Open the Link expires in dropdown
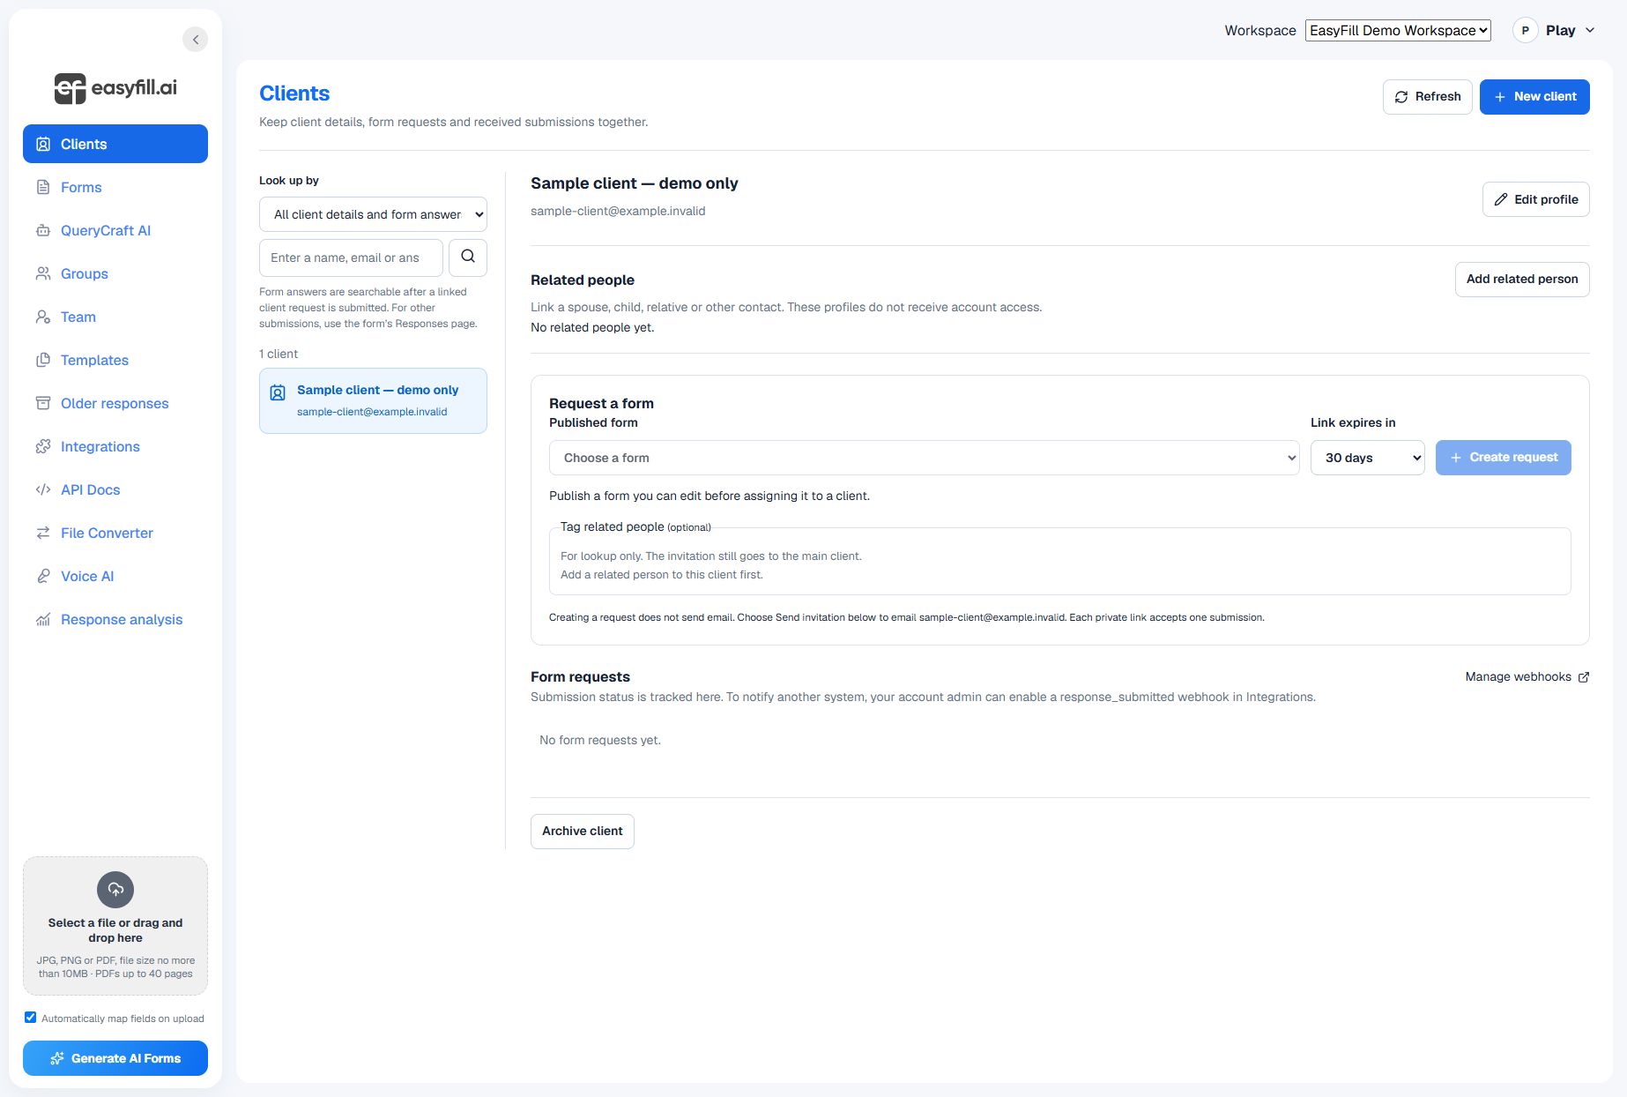The image size is (1627, 1097). (1367, 458)
